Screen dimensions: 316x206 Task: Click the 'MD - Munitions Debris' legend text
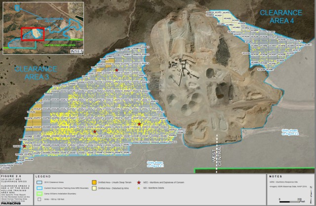pos(154,188)
